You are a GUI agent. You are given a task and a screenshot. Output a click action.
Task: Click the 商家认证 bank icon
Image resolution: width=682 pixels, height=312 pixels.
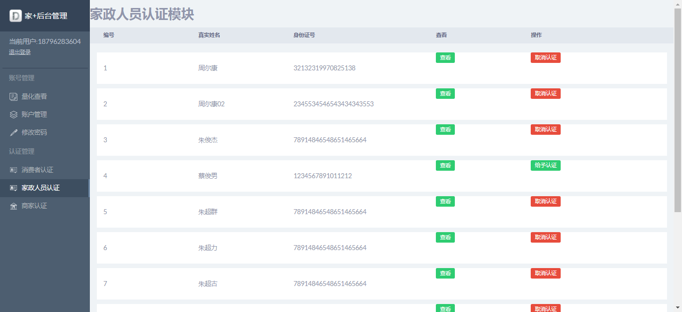pyautogui.click(x=13, y=206)
